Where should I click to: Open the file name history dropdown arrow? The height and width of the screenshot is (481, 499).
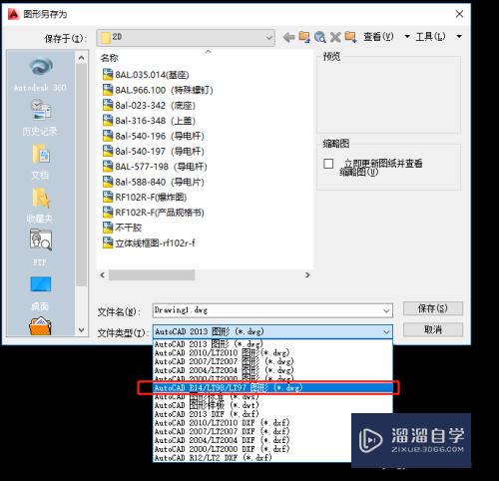386,310
